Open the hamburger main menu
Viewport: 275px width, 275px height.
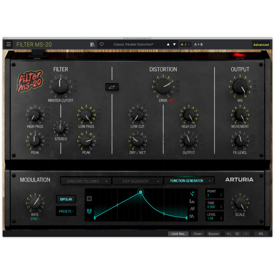pyautogui.click(x=9, y=44)
